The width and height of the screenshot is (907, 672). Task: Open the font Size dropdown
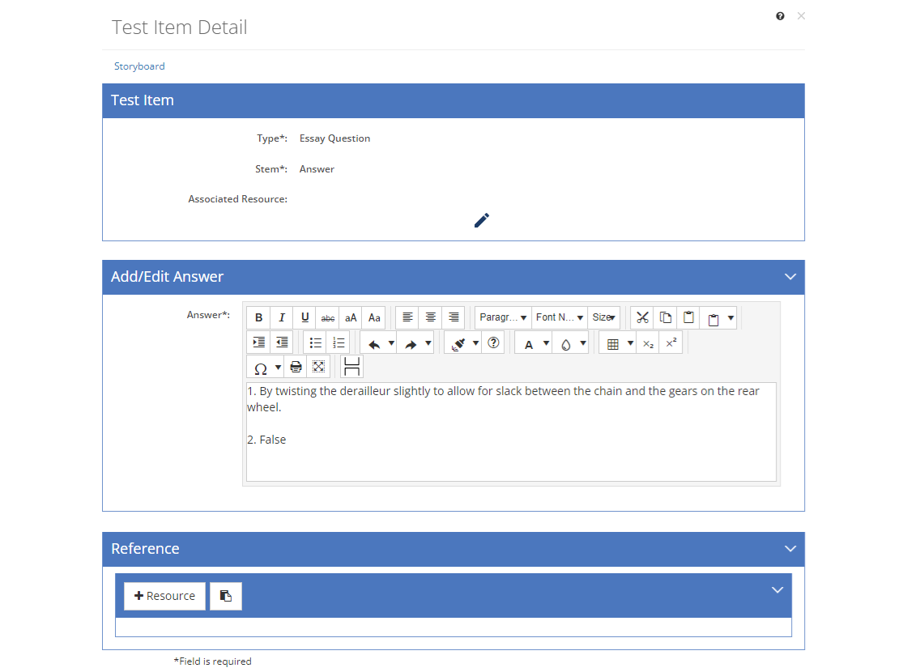(x=603, y=317)
